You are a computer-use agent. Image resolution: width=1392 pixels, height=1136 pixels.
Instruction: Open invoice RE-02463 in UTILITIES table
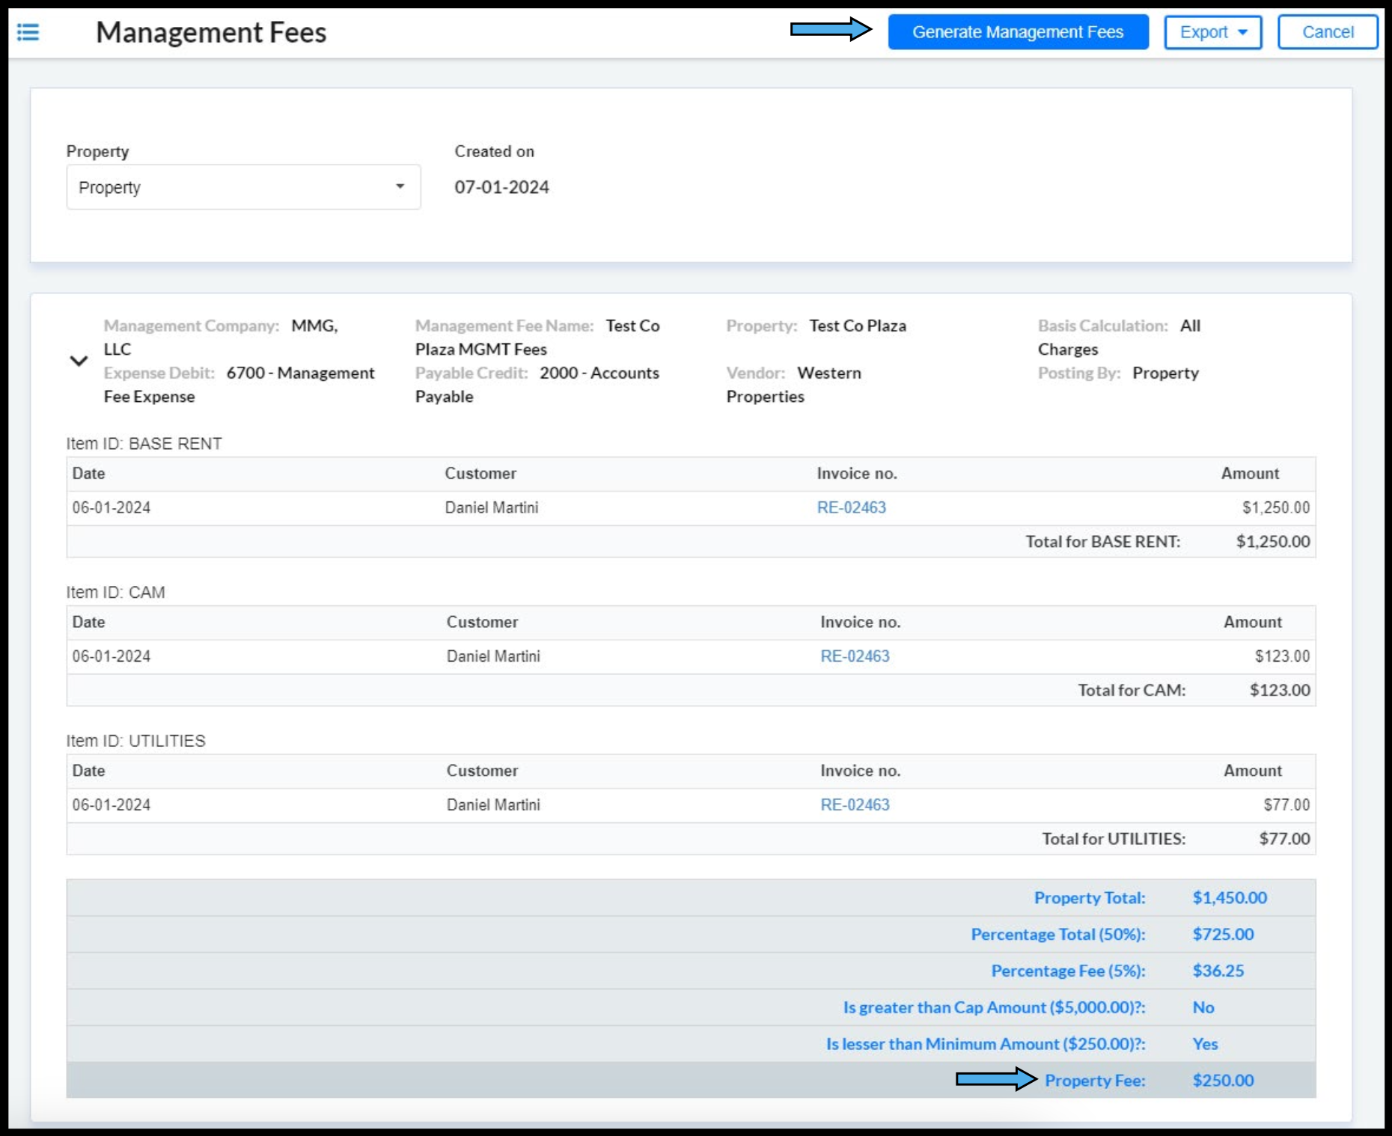(x=855, y=804)
